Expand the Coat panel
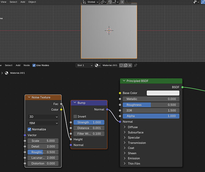 click(125, 148)
